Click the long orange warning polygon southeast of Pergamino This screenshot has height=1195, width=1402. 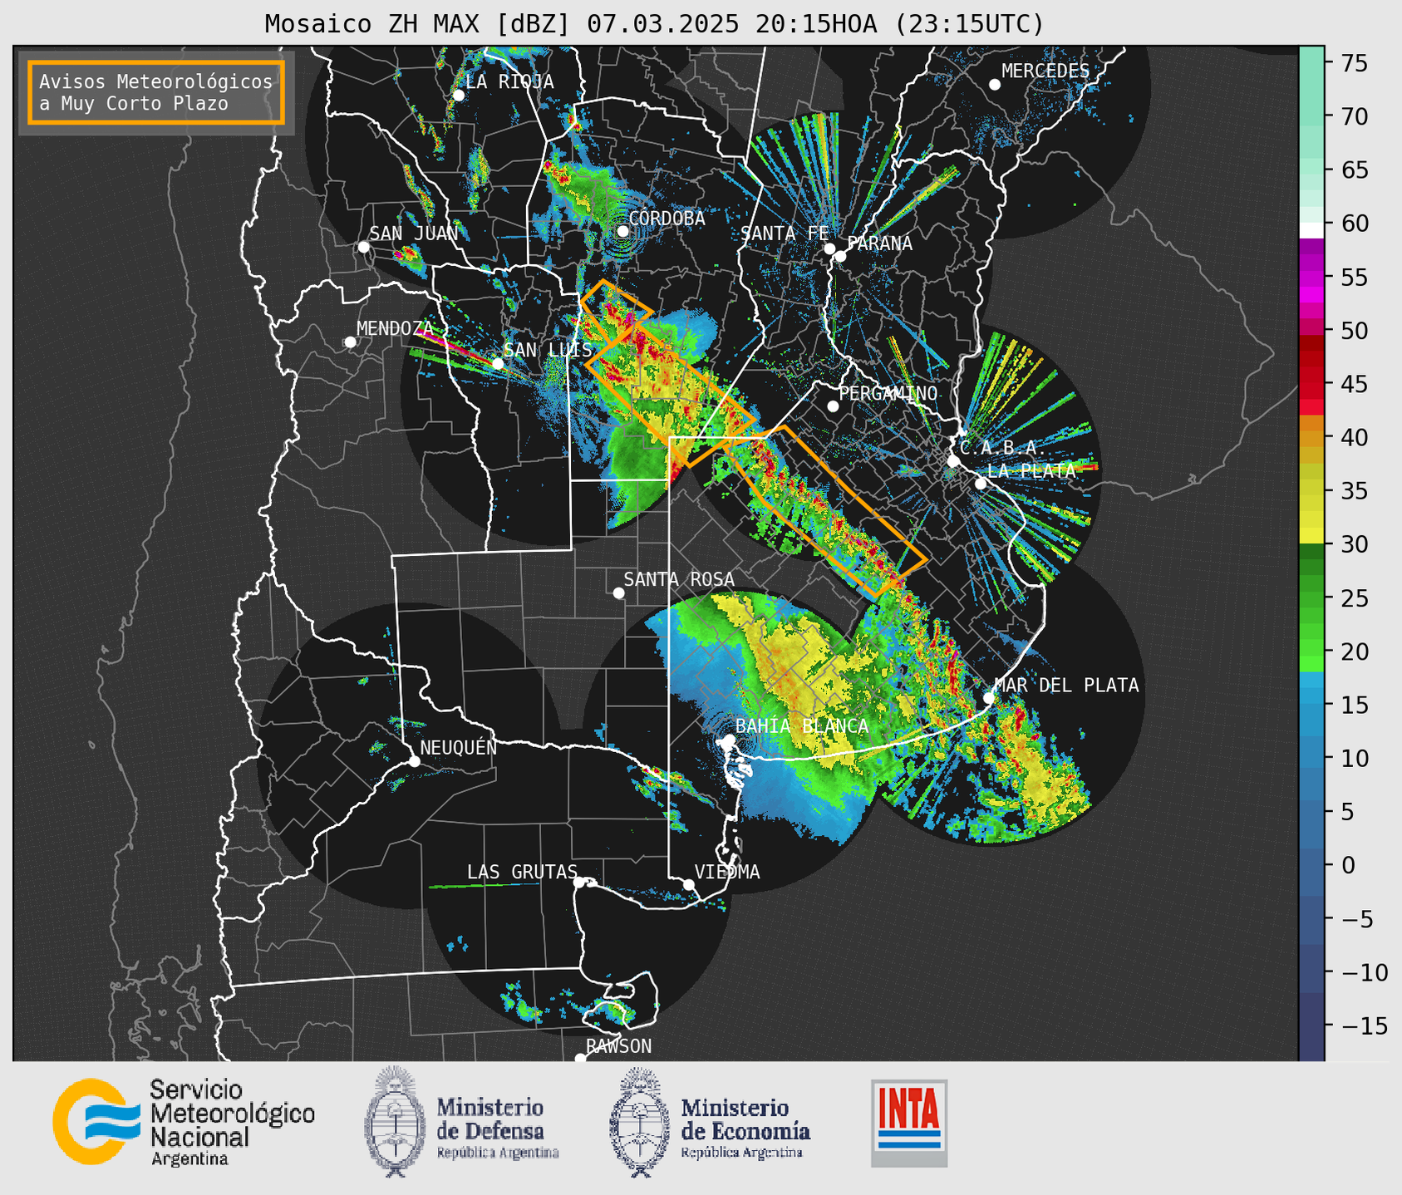click(x=824, y=512)
